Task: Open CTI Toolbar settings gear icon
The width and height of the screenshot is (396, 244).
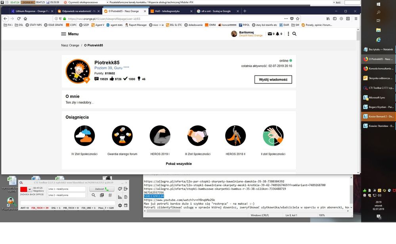Action: (x=120, y=205)
